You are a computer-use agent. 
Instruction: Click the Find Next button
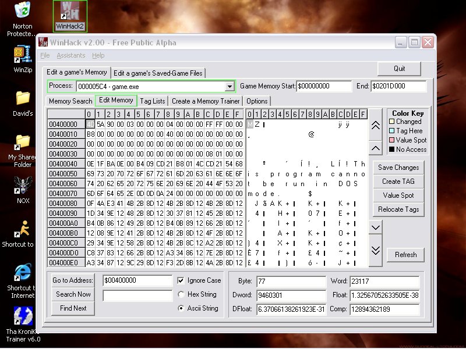point(73,308)
